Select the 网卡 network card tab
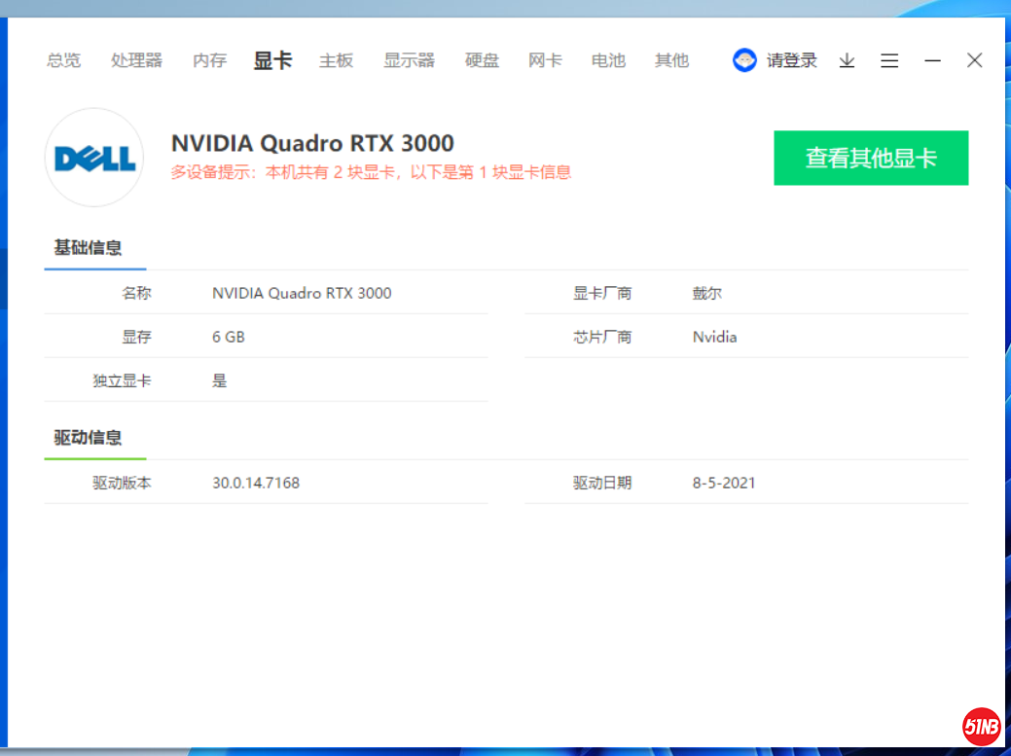Image resolution: width=1011 pixels, height=756 pixels. tap(545, 60)
